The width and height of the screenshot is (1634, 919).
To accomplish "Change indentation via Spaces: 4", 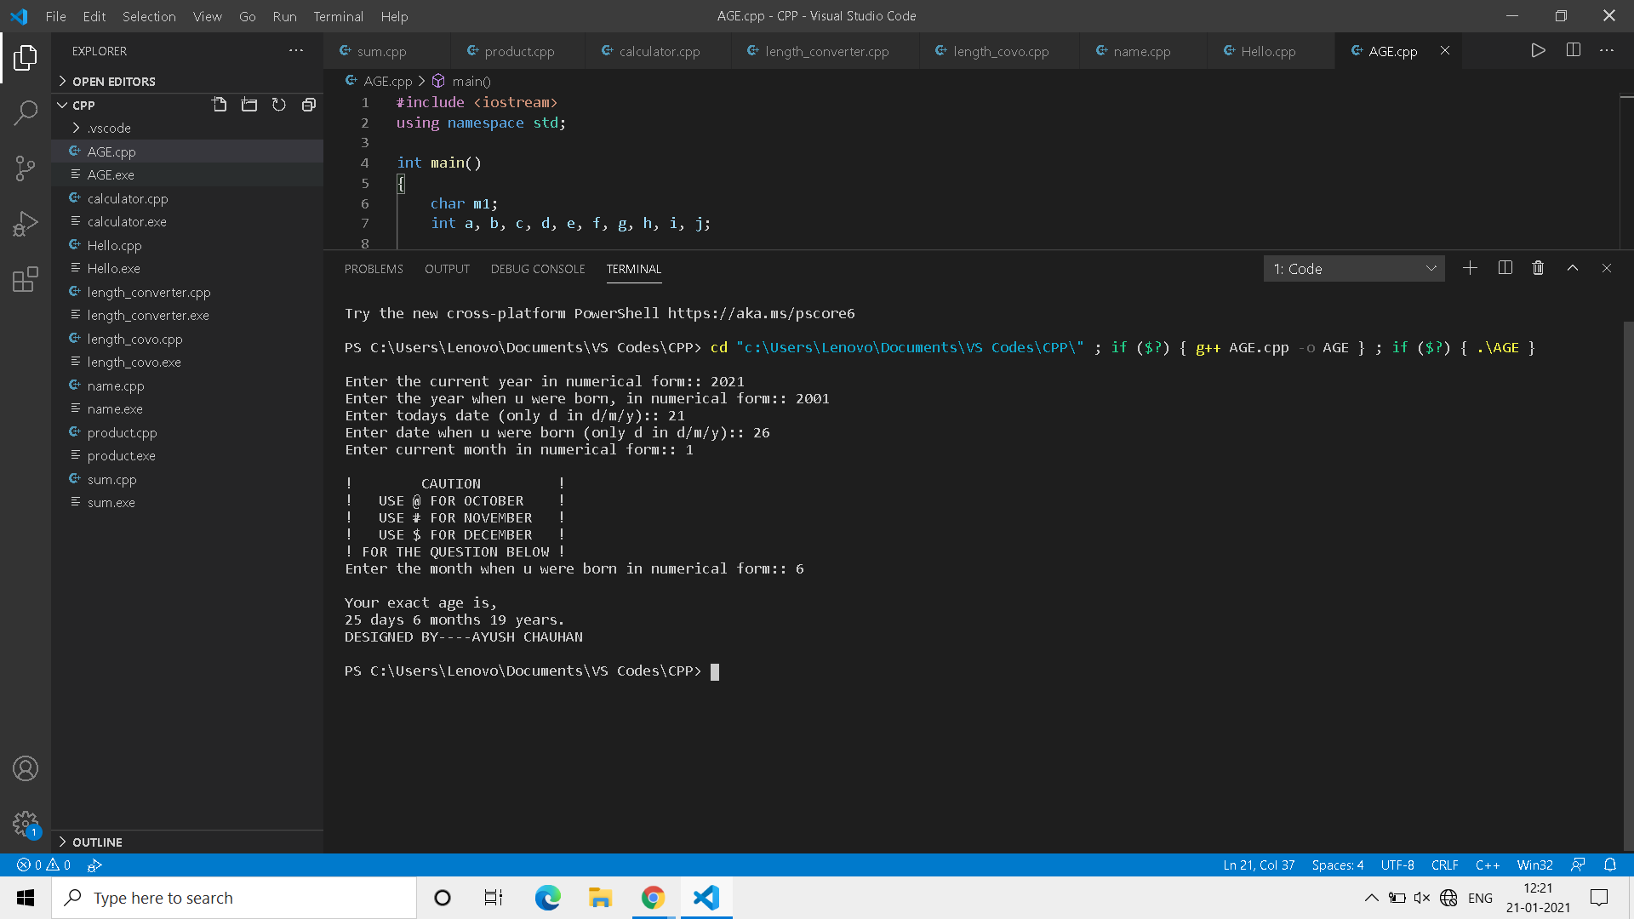I will pos(1337,865).
